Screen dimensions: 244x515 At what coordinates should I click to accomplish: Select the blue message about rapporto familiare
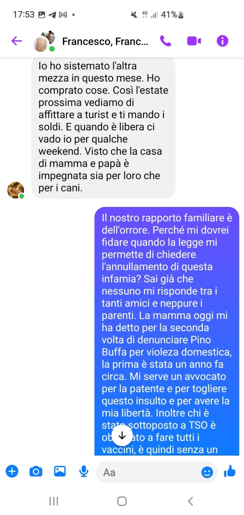[x=167, y=331]
